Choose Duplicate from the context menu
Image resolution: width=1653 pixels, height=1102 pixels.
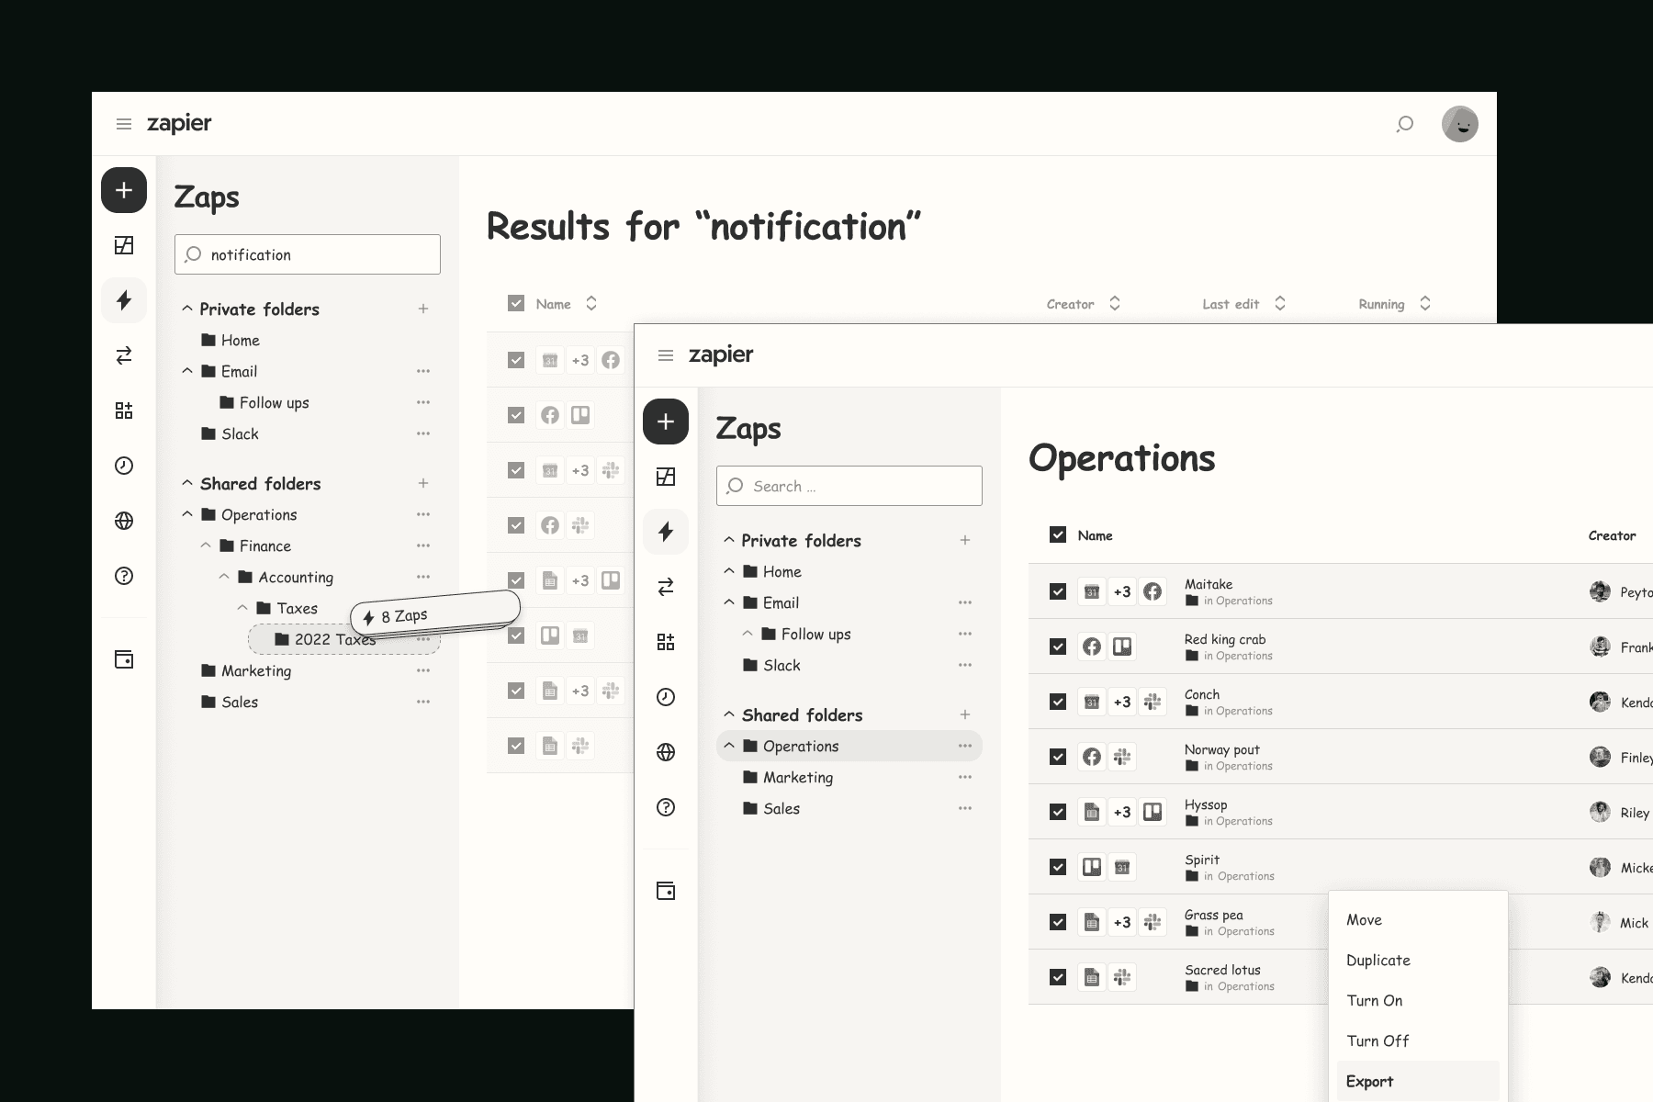[1418, 960]
